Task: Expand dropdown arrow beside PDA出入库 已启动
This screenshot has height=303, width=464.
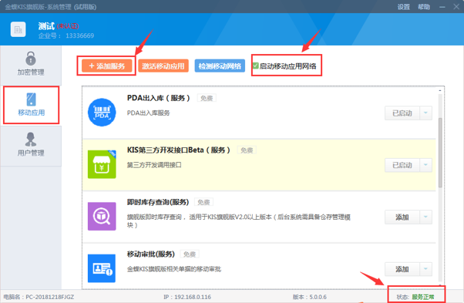Action: [x=425, y=113]
